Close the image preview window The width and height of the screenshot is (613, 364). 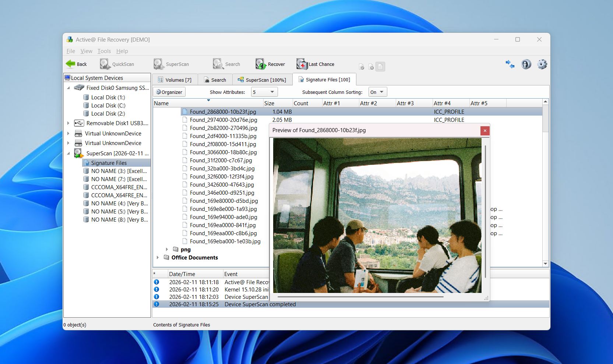[485, 131]
